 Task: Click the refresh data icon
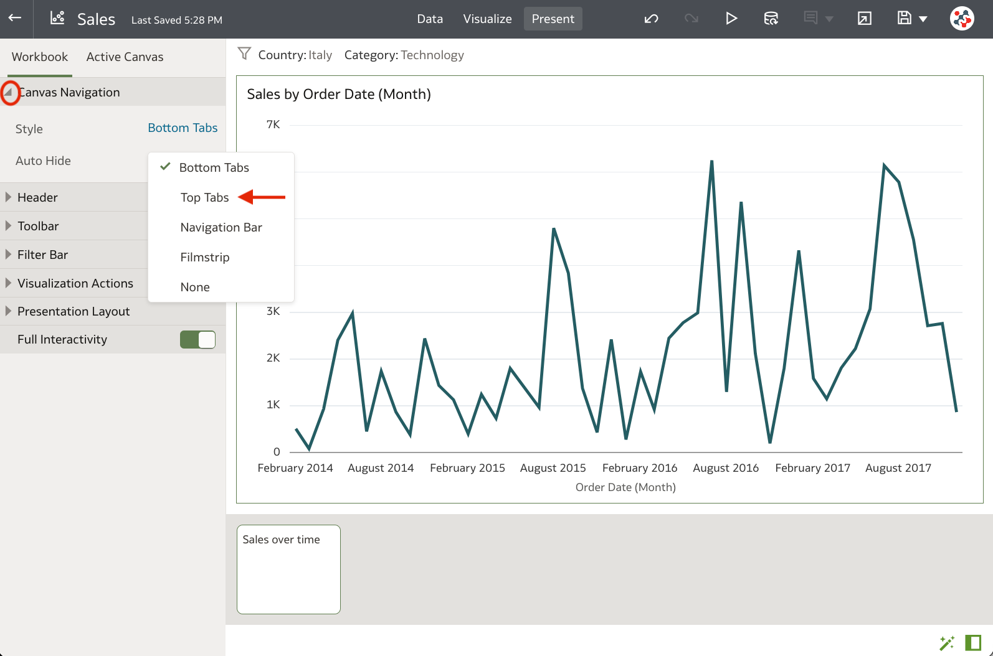pyautogui.click(x=771, y=19)
